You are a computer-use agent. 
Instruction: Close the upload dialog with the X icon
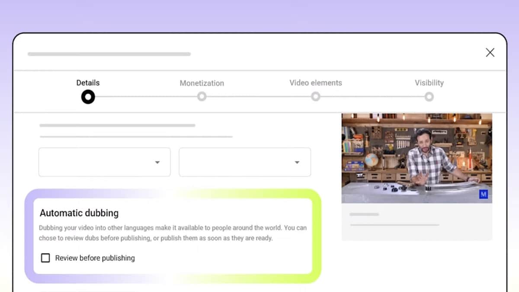(490, 53)
